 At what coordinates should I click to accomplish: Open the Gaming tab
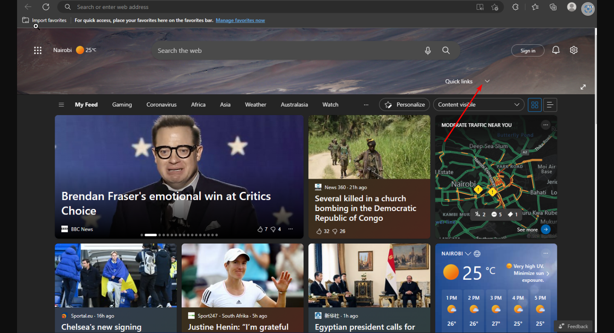(122, 104)
